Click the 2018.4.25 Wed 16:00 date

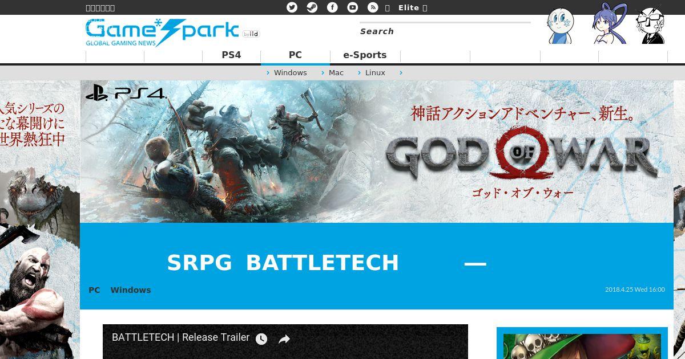(635, 289)
